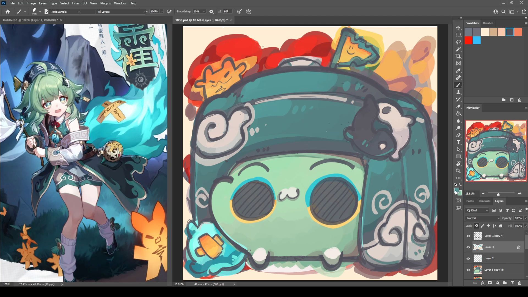Select the History Brush tool

coord(458,99)
